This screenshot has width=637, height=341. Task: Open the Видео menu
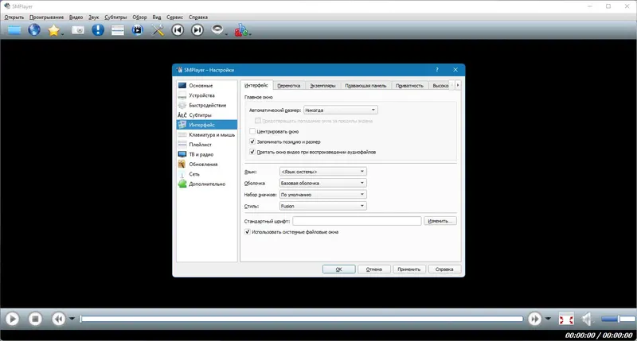coord(76,17)
